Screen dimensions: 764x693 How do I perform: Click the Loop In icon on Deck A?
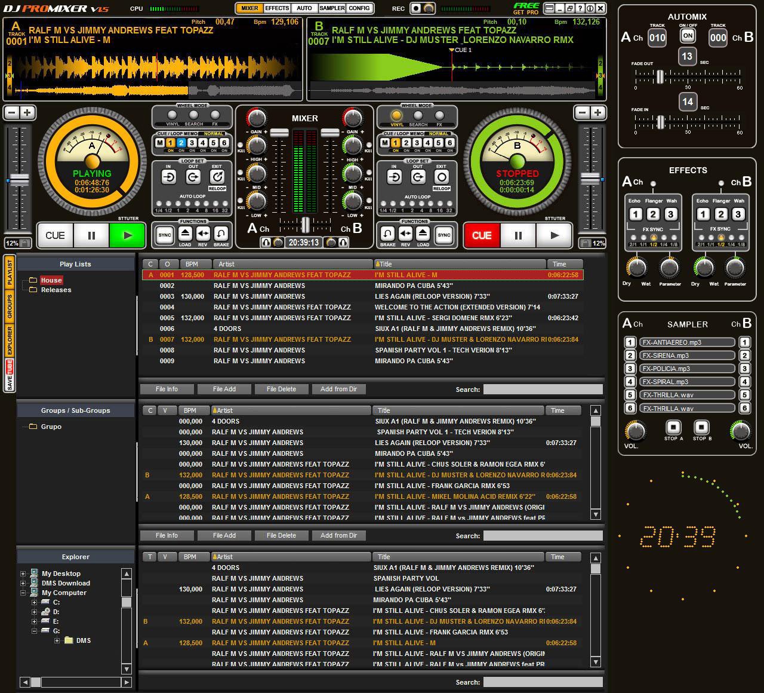pos(168,177)
